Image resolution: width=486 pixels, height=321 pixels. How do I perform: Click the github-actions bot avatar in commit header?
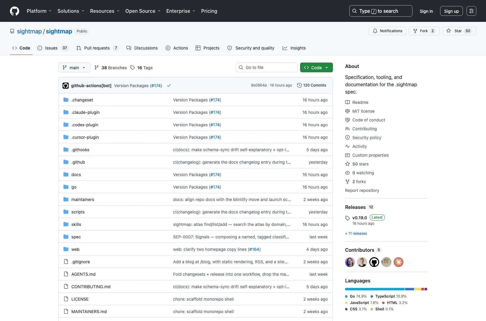(x=66, y=86)
